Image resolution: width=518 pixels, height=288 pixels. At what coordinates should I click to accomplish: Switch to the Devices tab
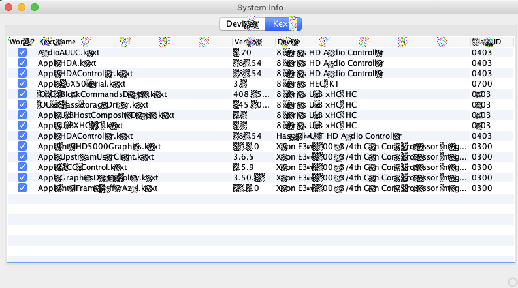coord(243,24)
